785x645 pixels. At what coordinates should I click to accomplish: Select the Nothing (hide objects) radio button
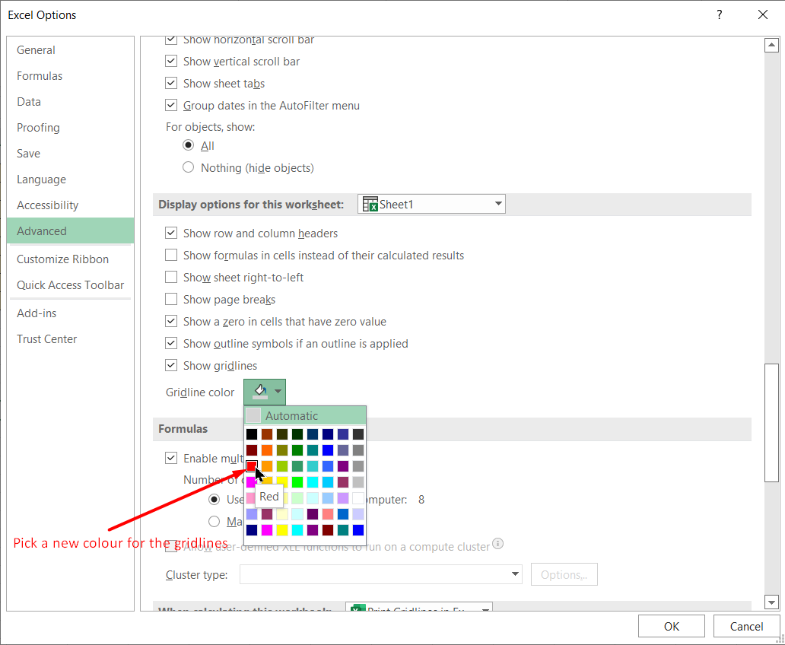click(x=188, y=167)
